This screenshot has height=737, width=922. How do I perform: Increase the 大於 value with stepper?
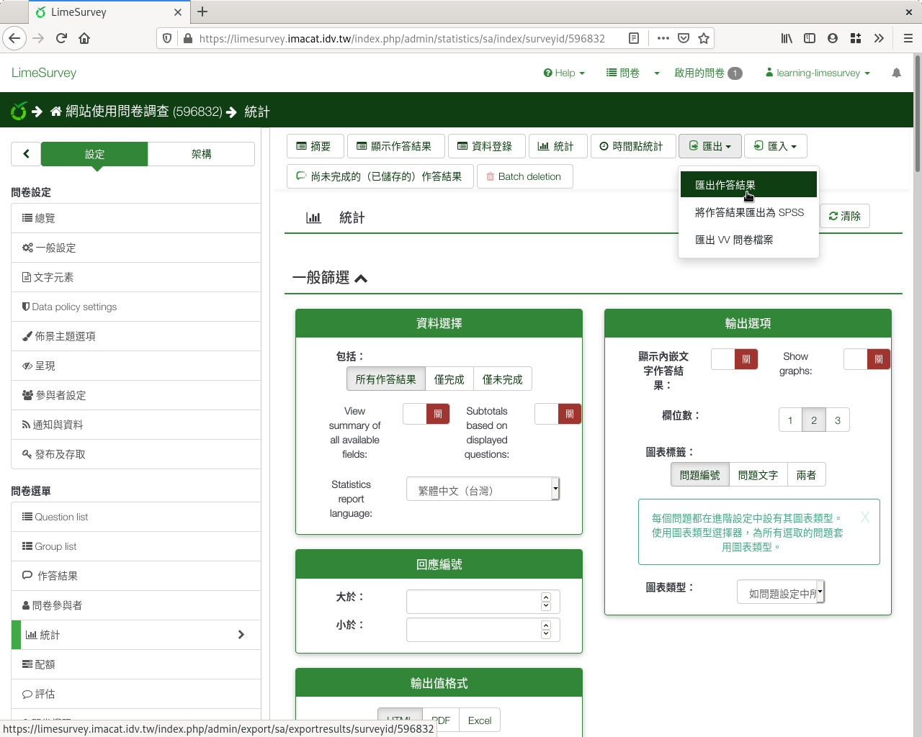[x=546, y=597]
